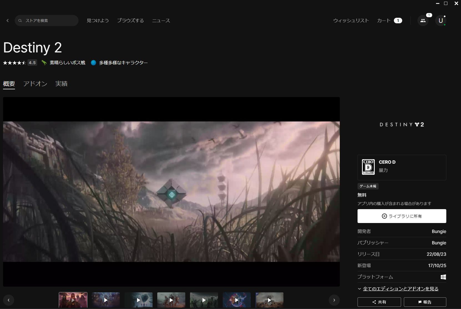Switch to the 実績 tab
This screenshot has width=461, height=309.
[61, 84]
